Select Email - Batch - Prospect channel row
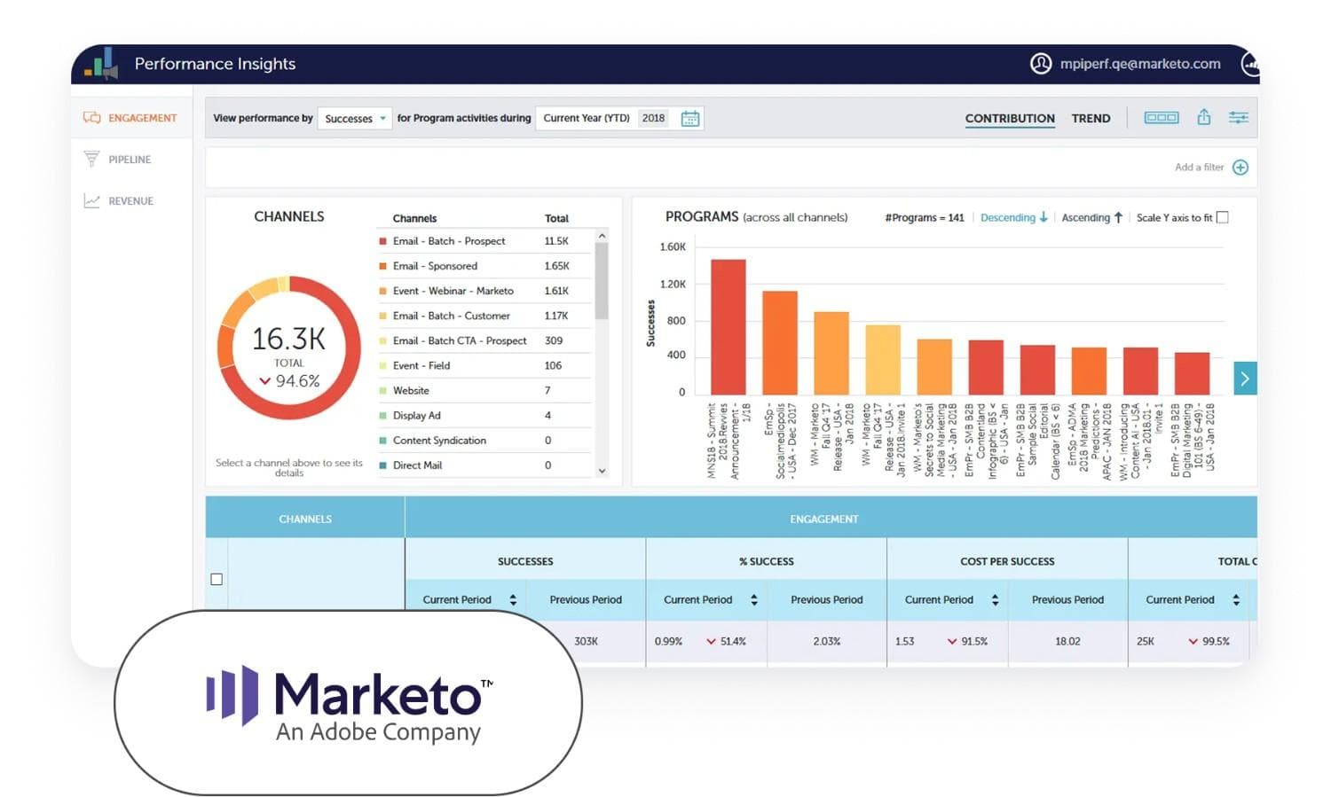Image resolution: width=1331 pixels, height=797 pixels. 484,241
